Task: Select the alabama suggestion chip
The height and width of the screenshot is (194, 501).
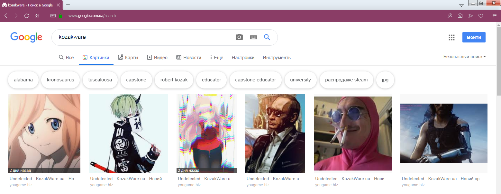Action: click(x=23, y=80)
